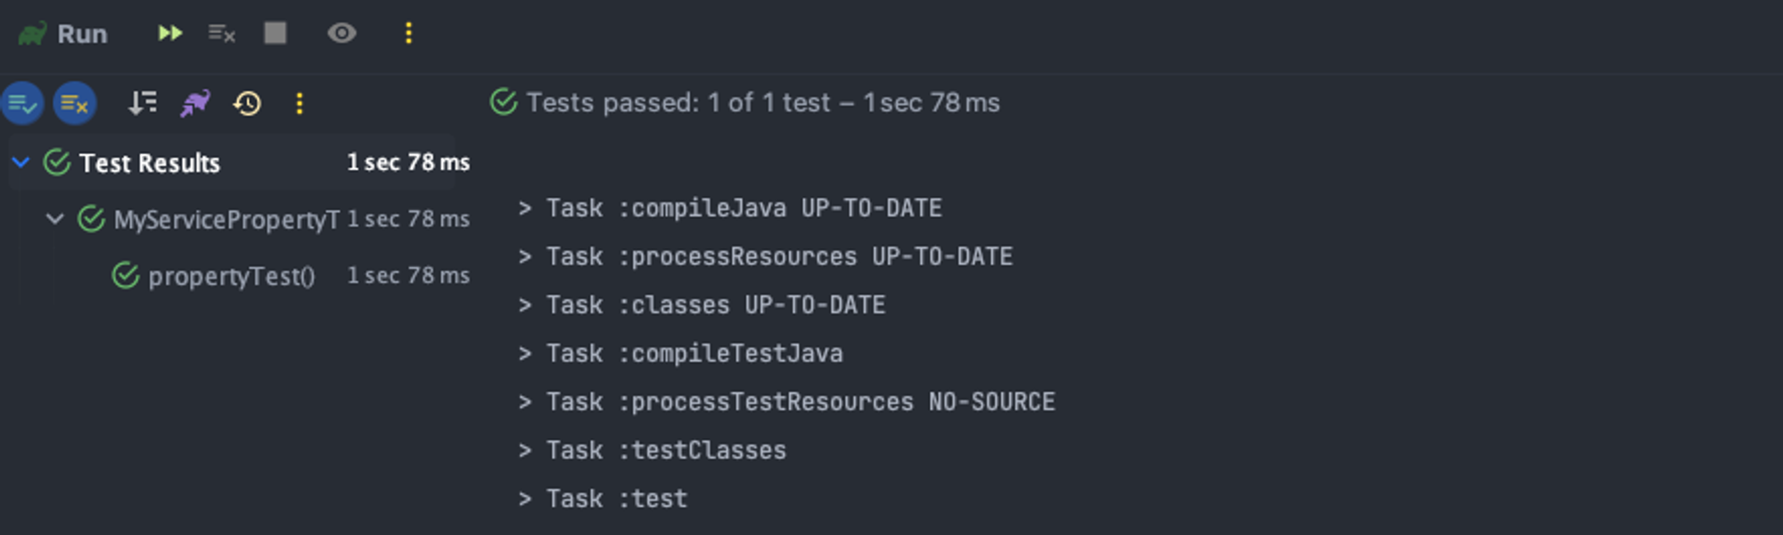
Task: Open Run toolbar more options menu
Action: [x=408, y=34]
